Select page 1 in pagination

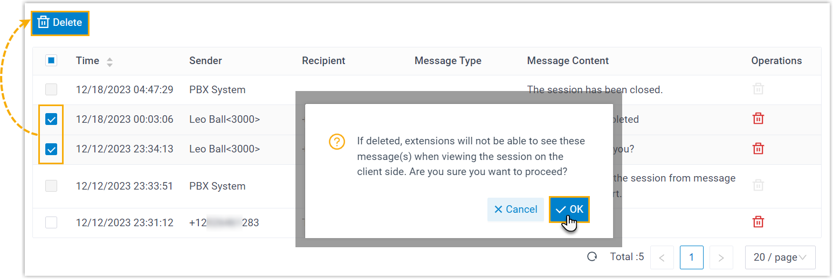click(x=692, y=257)
